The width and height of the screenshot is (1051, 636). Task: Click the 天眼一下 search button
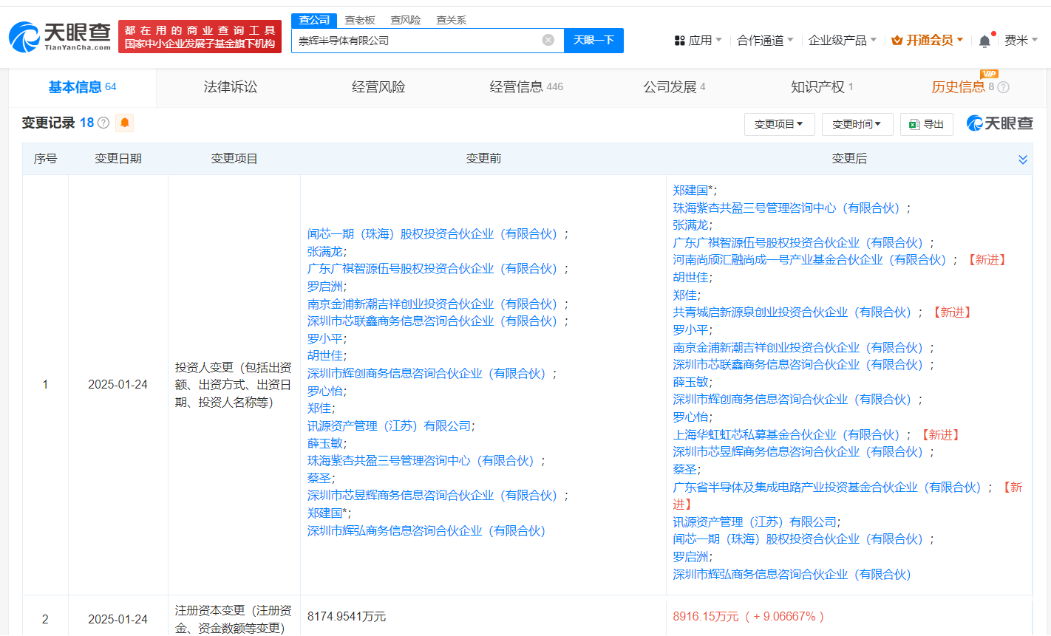click(x=593, y=41)
